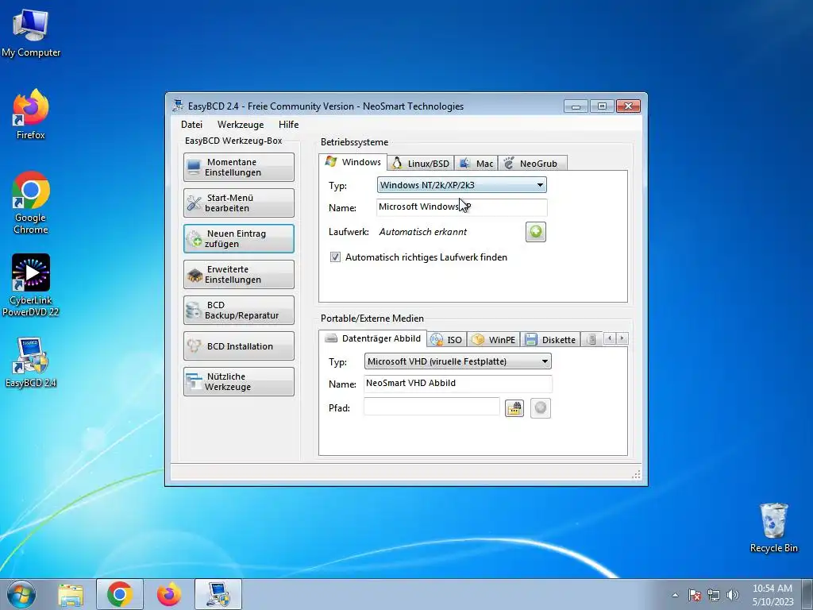Open Nützliche Werkzeuge
The image size is (813, 610).
click(238, 382)
